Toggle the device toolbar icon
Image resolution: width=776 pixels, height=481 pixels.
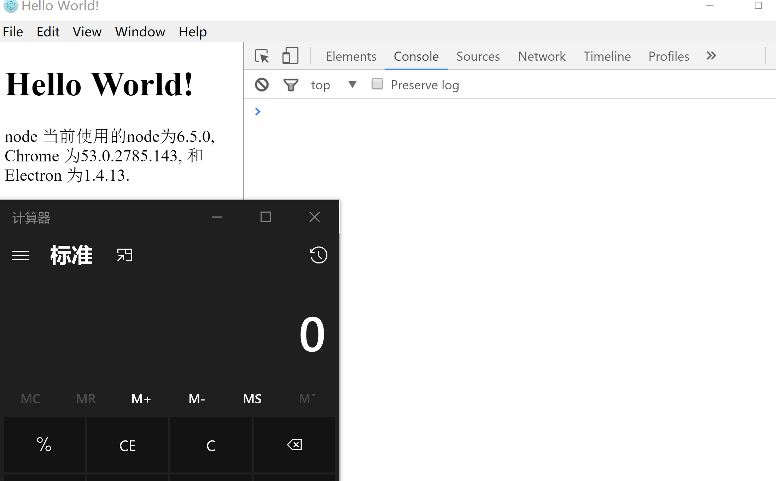290,56
